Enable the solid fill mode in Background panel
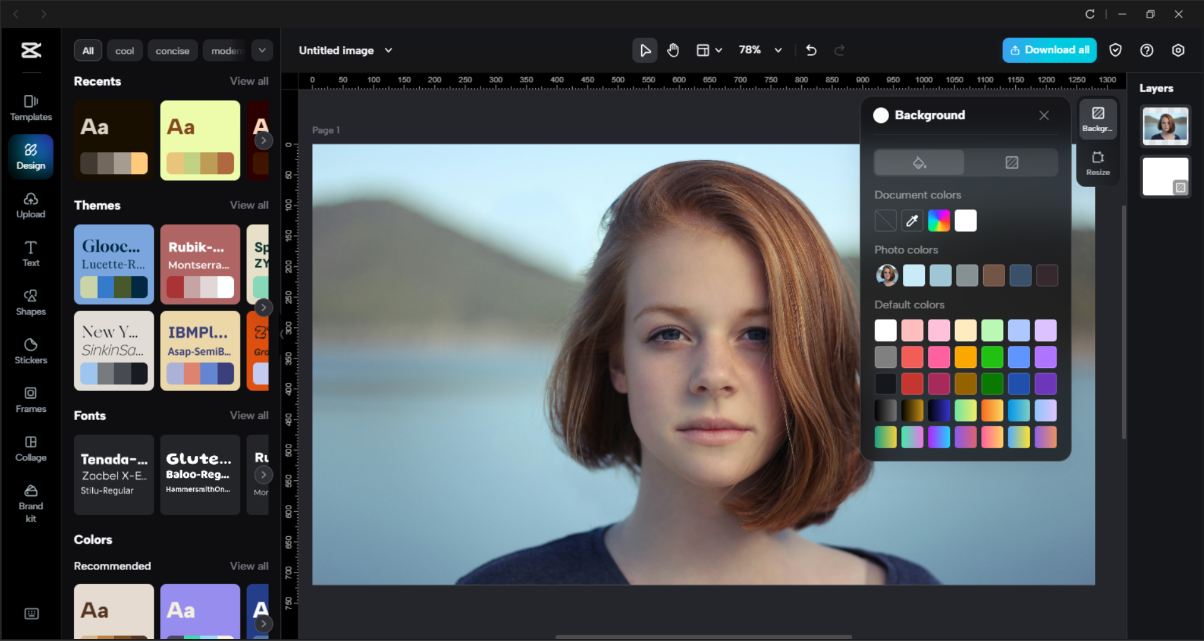 point(919,162)
